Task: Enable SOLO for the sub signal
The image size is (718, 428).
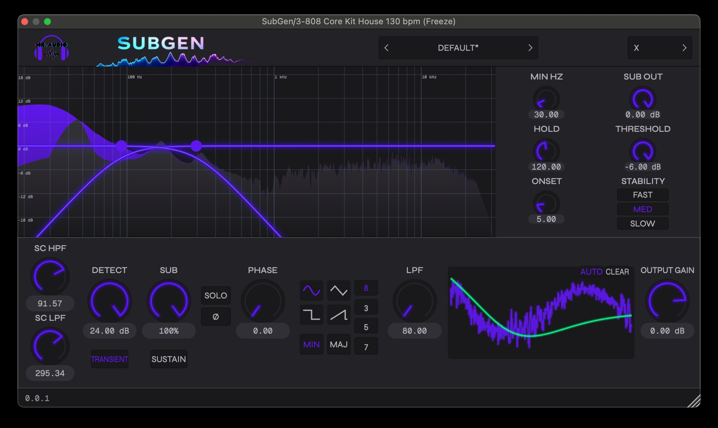Action: coord(216,295)
